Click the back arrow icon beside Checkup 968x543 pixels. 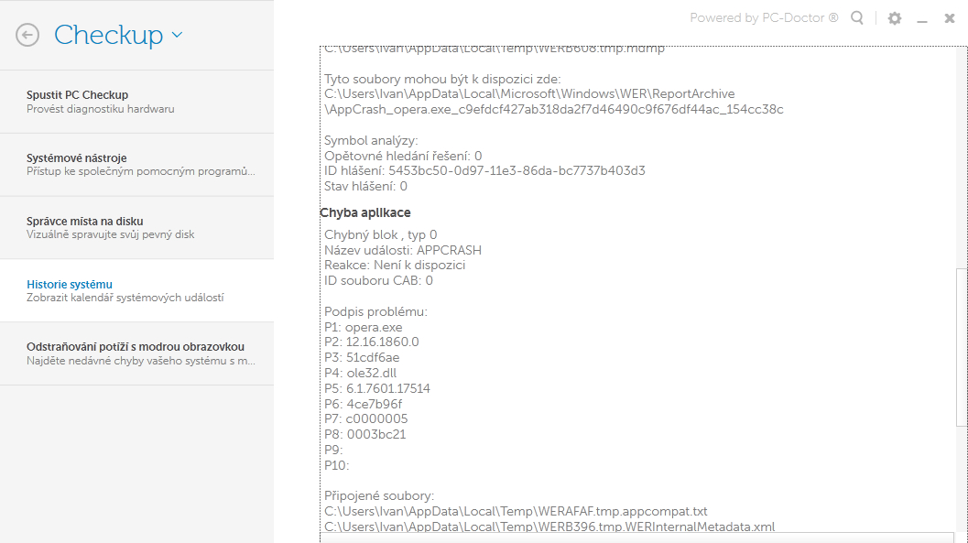(x=27, y=35)
